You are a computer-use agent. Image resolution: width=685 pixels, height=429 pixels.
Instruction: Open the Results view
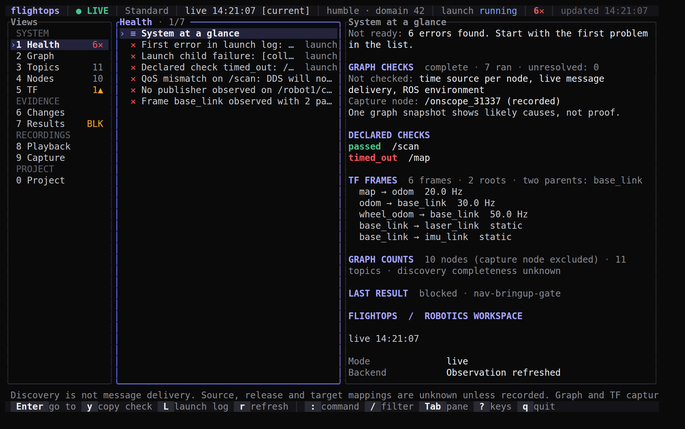tap(59, 124)
